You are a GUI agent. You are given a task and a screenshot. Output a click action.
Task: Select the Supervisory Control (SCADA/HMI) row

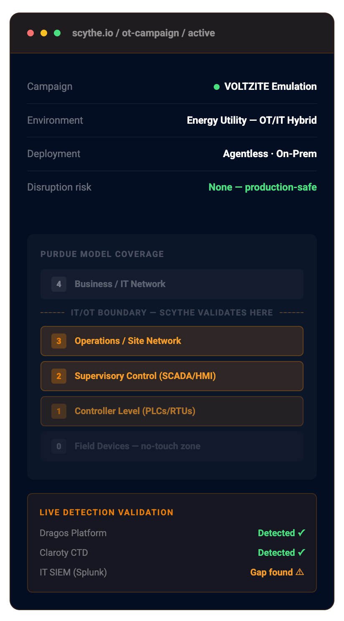172,376
